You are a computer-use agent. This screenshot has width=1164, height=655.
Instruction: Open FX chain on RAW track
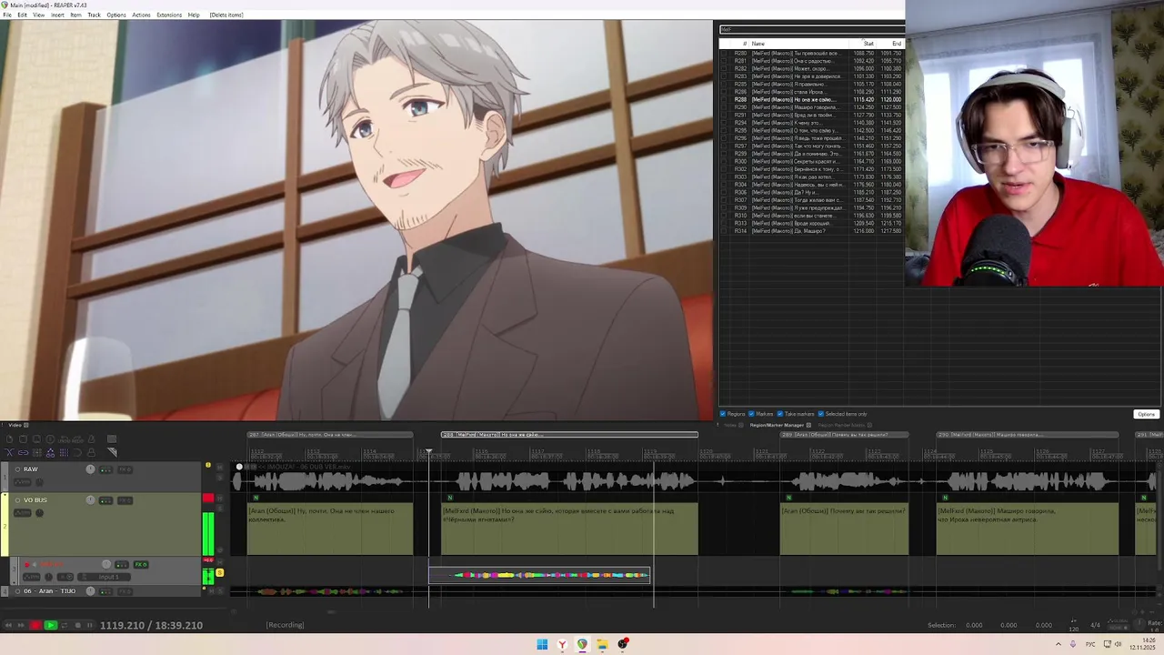[x=125, y=469]
